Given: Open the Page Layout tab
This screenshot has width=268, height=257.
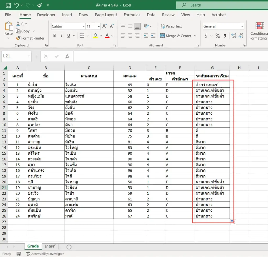Looking at the screenshot, I should tap(106, 15).
